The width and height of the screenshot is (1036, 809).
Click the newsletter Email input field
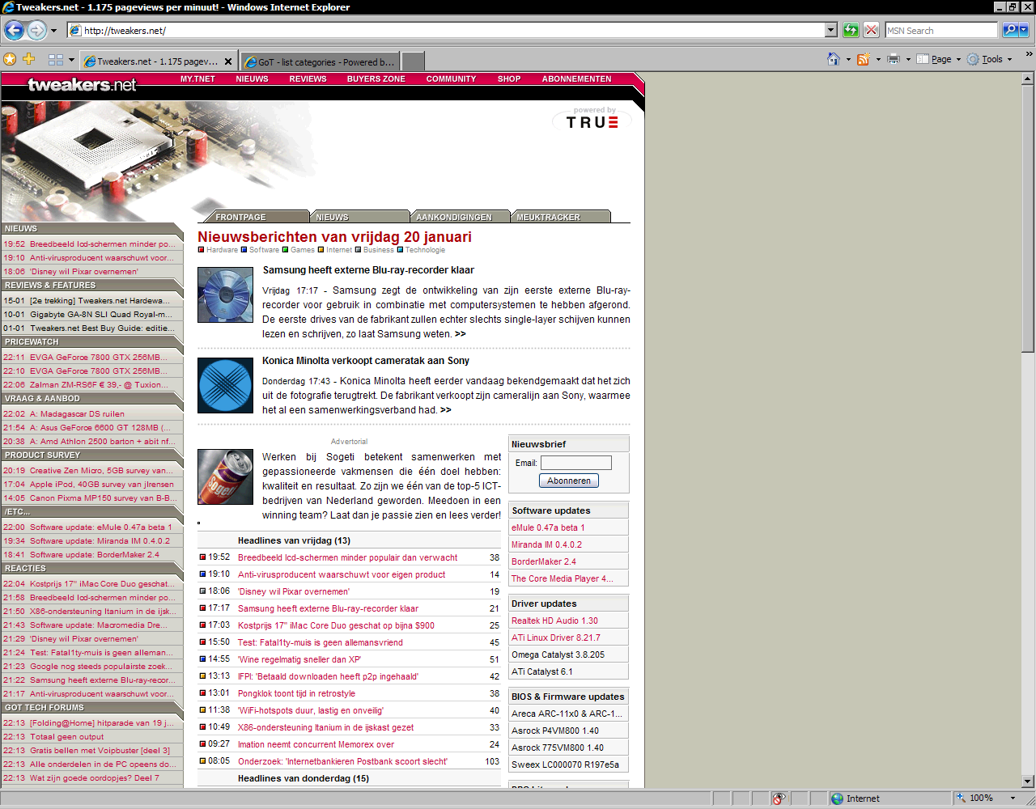pos(576,463)
